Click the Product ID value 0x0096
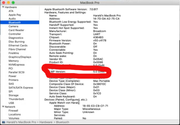180x125 pixels. coord(98,62)
